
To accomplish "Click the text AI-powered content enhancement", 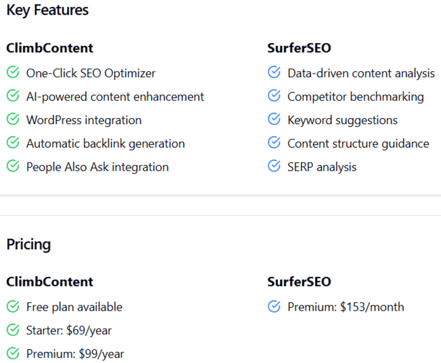I will (x=115, y=97).
